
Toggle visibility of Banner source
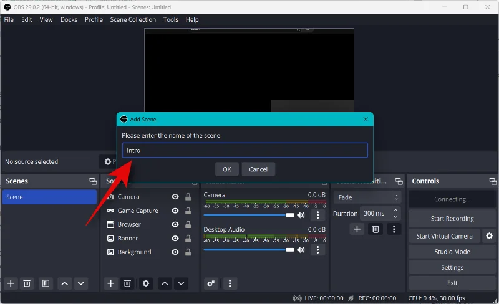point(175,239)
